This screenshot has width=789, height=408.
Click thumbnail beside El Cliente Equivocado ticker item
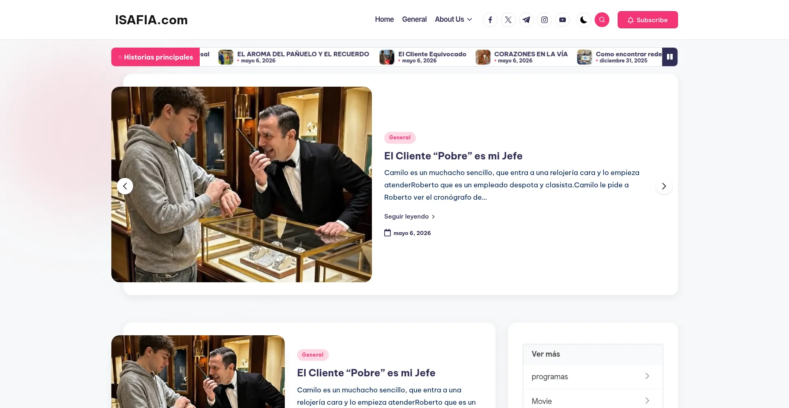387,57
